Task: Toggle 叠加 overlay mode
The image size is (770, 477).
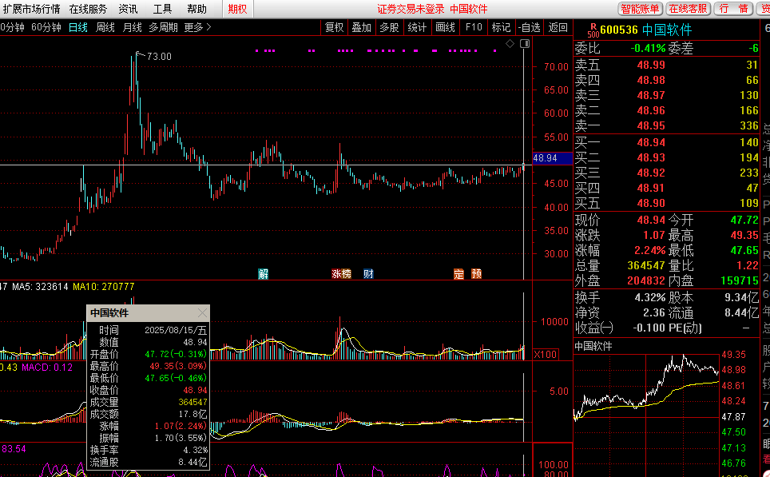Action: [x=361, y=27]
